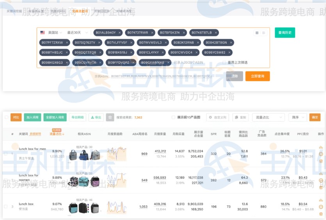326x220 pixels.
Task: Check the '展示前10产品图' checkbox
Action: click(x=173, y=117)
